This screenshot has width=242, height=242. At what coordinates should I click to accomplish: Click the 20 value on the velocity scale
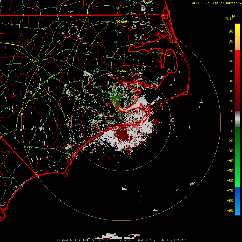[231, 101]
